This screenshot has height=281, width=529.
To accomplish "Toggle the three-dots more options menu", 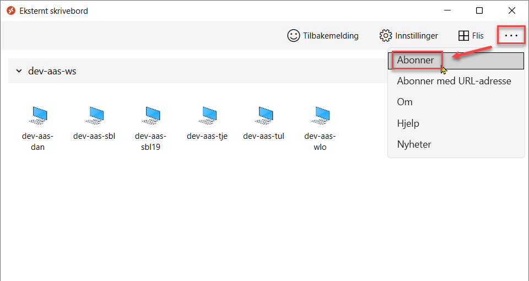I will pyautogui.click(x=511, y=35).
